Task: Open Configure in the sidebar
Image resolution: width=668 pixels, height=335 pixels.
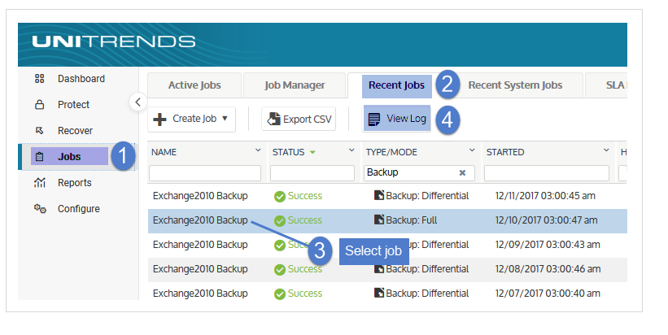Action: pyautogui.click(x=79, y=209)
